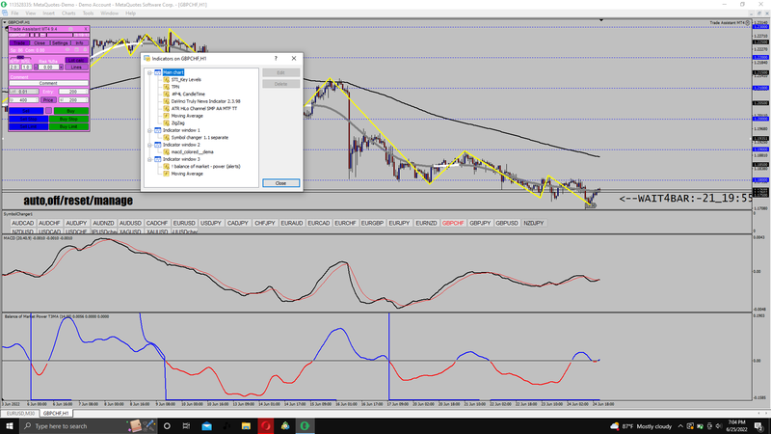The image size is (771, 434).
Task: Collapse the Indicator window 3 node
Action: (x=150, y=158)
